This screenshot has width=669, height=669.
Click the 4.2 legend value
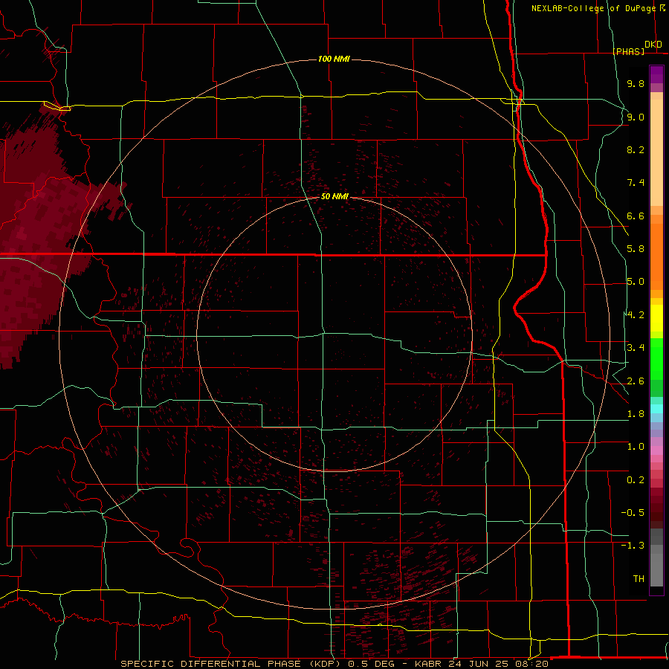pos(636,315)
